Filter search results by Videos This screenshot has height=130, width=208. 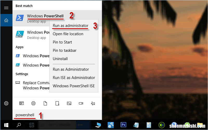tap(81, 103)
